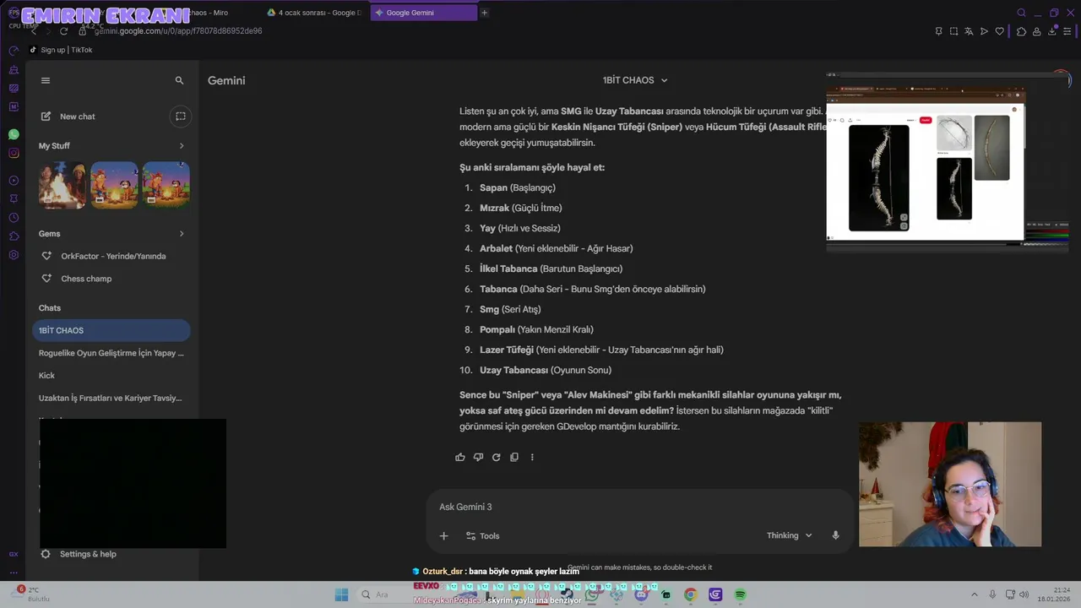Image resolution: width=1081 pixels, height=608 pixels.
Task: Open the Sign up | TikTok bookmark
Action: click(x=61, y=50)
